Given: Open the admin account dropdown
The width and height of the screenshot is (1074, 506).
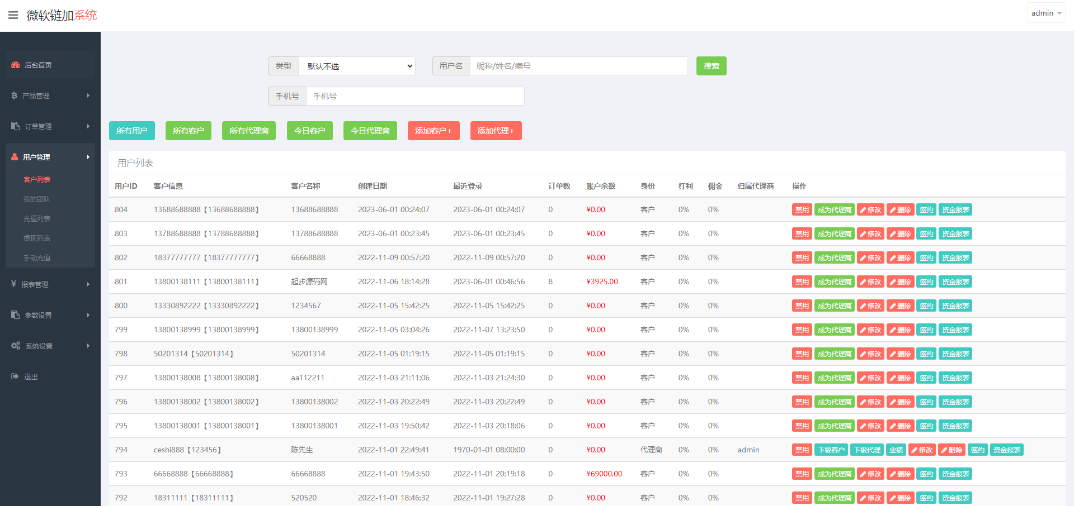Looking at the screenshot, I should [1045, 13].
